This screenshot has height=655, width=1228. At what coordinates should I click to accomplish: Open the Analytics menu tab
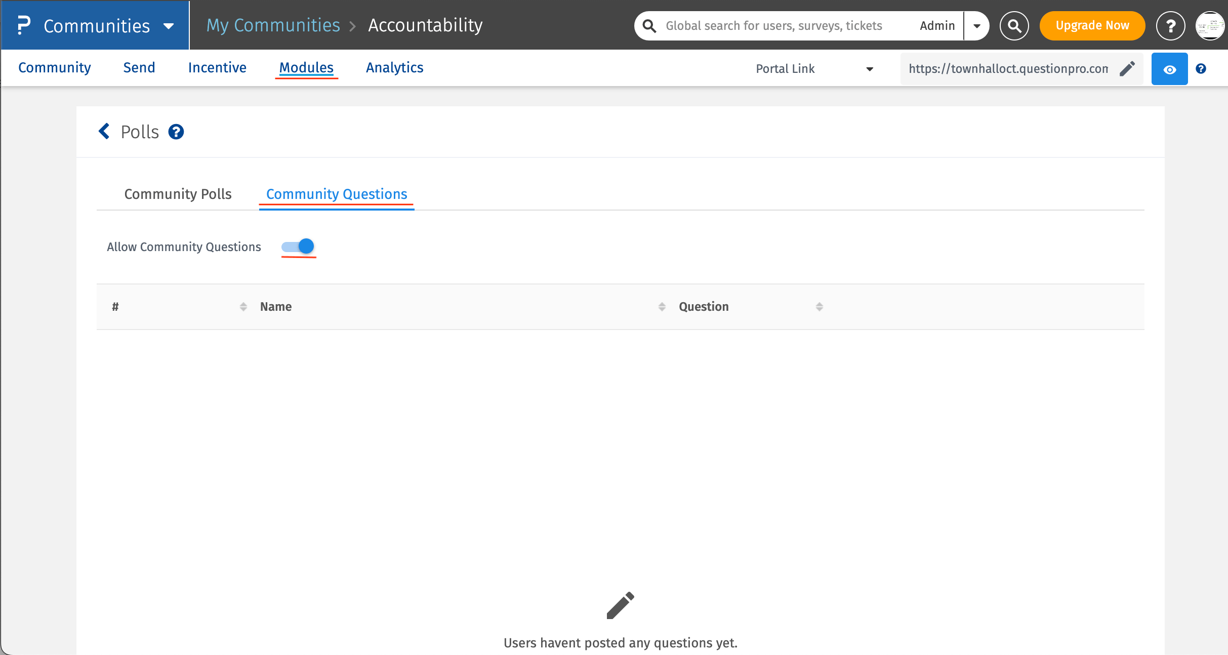click(x=394, y=67)
